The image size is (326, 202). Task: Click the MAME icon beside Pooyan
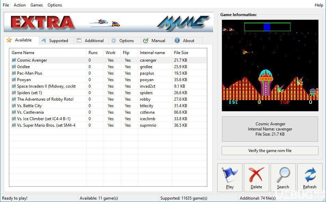coord(14,80)
